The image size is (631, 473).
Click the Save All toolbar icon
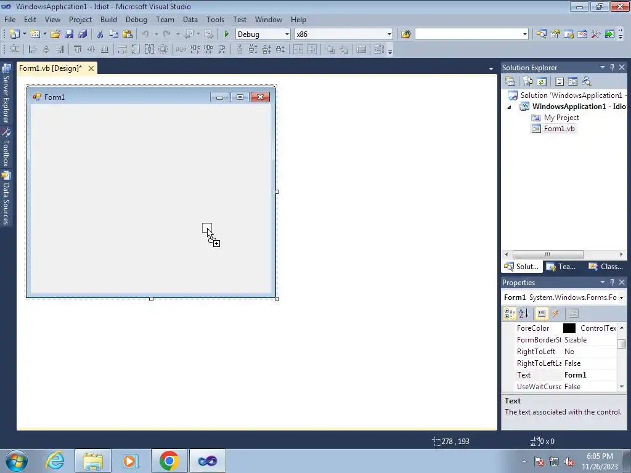tap(83, 34)
